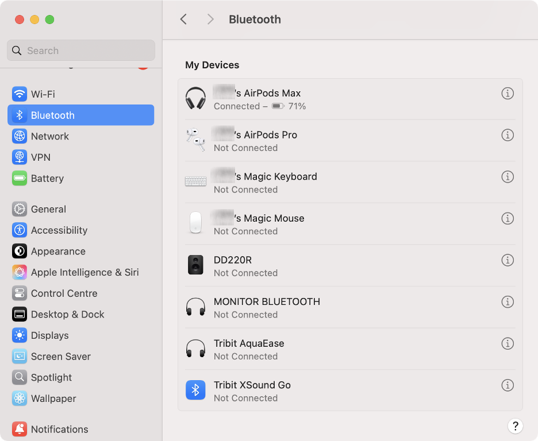The height and width of the screenshot is (441, 538).
Task: Open info for Tribit AquaEase
Action: [x=508, y=343]
